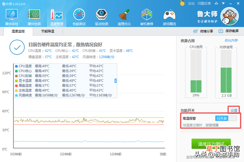Start the 温度压力测试 green button

pos(211,144)
